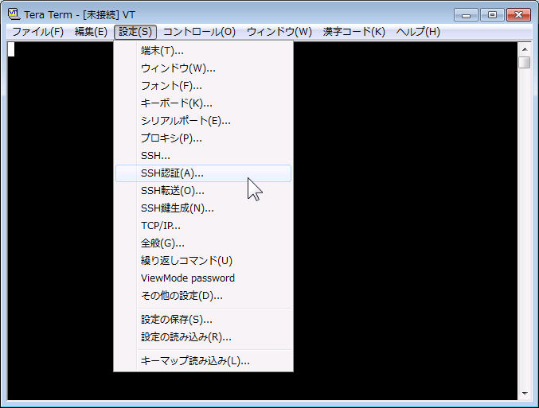Choose キーマップ読み込み(L)... entry

[203, 361]
